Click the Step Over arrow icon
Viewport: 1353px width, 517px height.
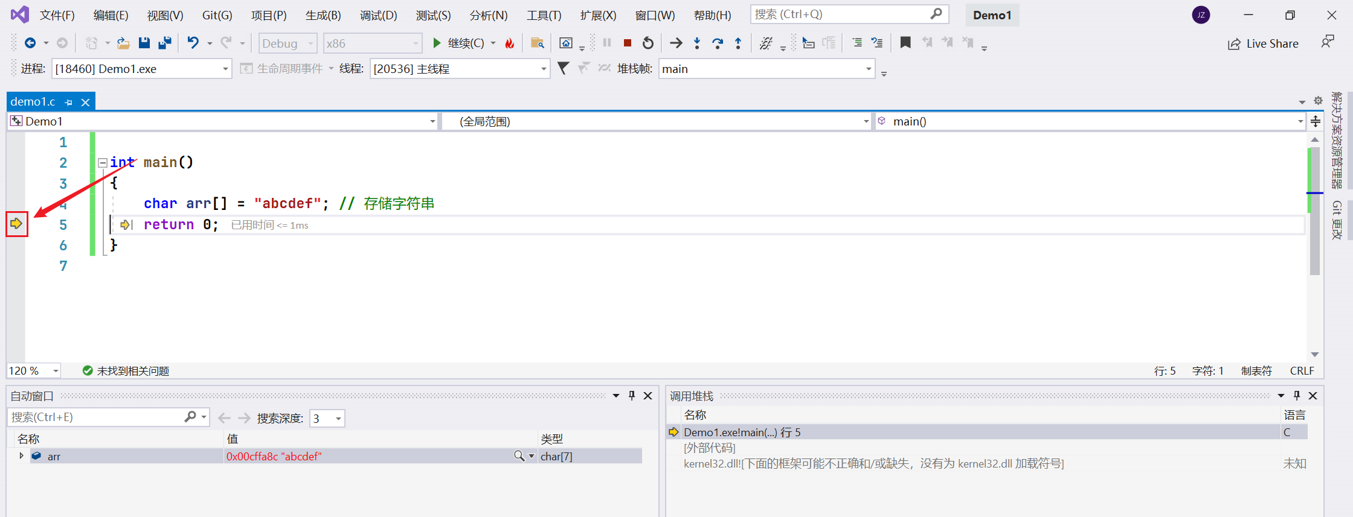[718, 43]
